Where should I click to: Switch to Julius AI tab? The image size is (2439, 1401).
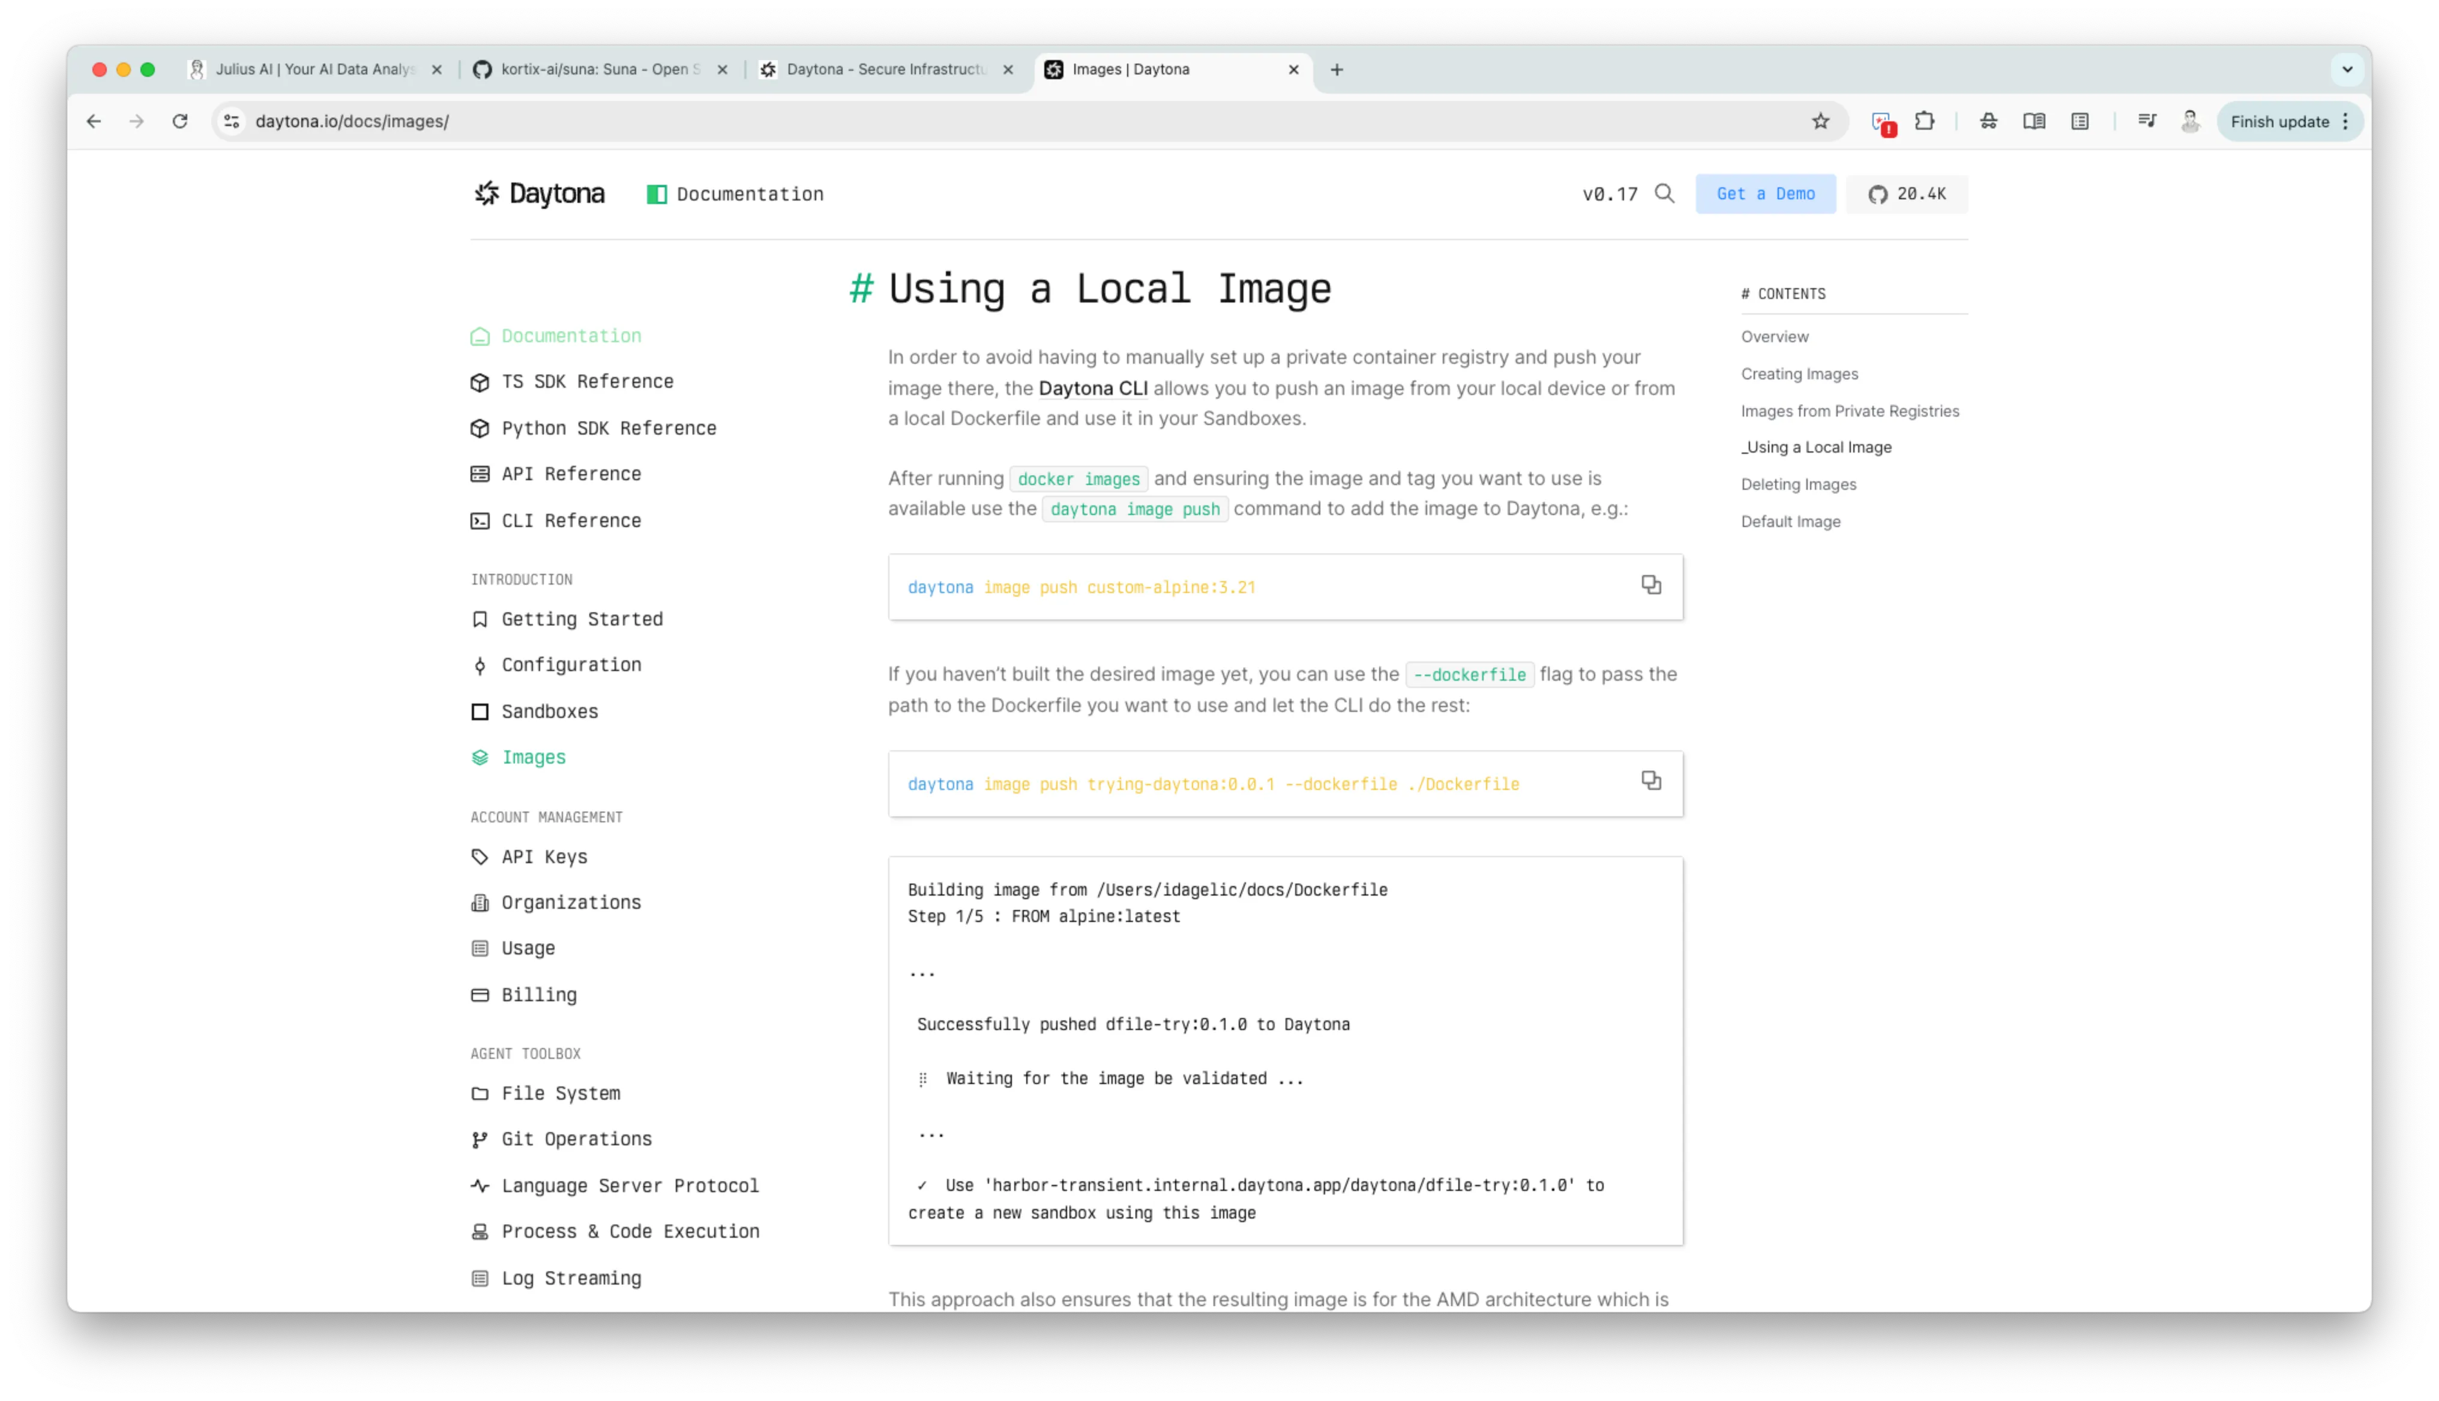pyautogui.click(x=313, y=69)
